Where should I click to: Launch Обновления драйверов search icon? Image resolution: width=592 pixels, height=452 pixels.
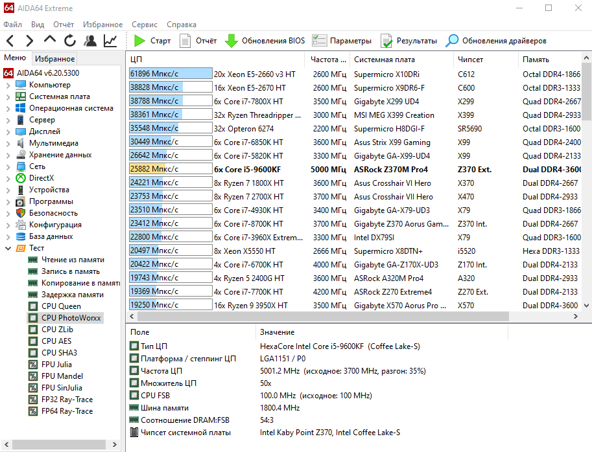pyautogui.click(x=452, y=41)
